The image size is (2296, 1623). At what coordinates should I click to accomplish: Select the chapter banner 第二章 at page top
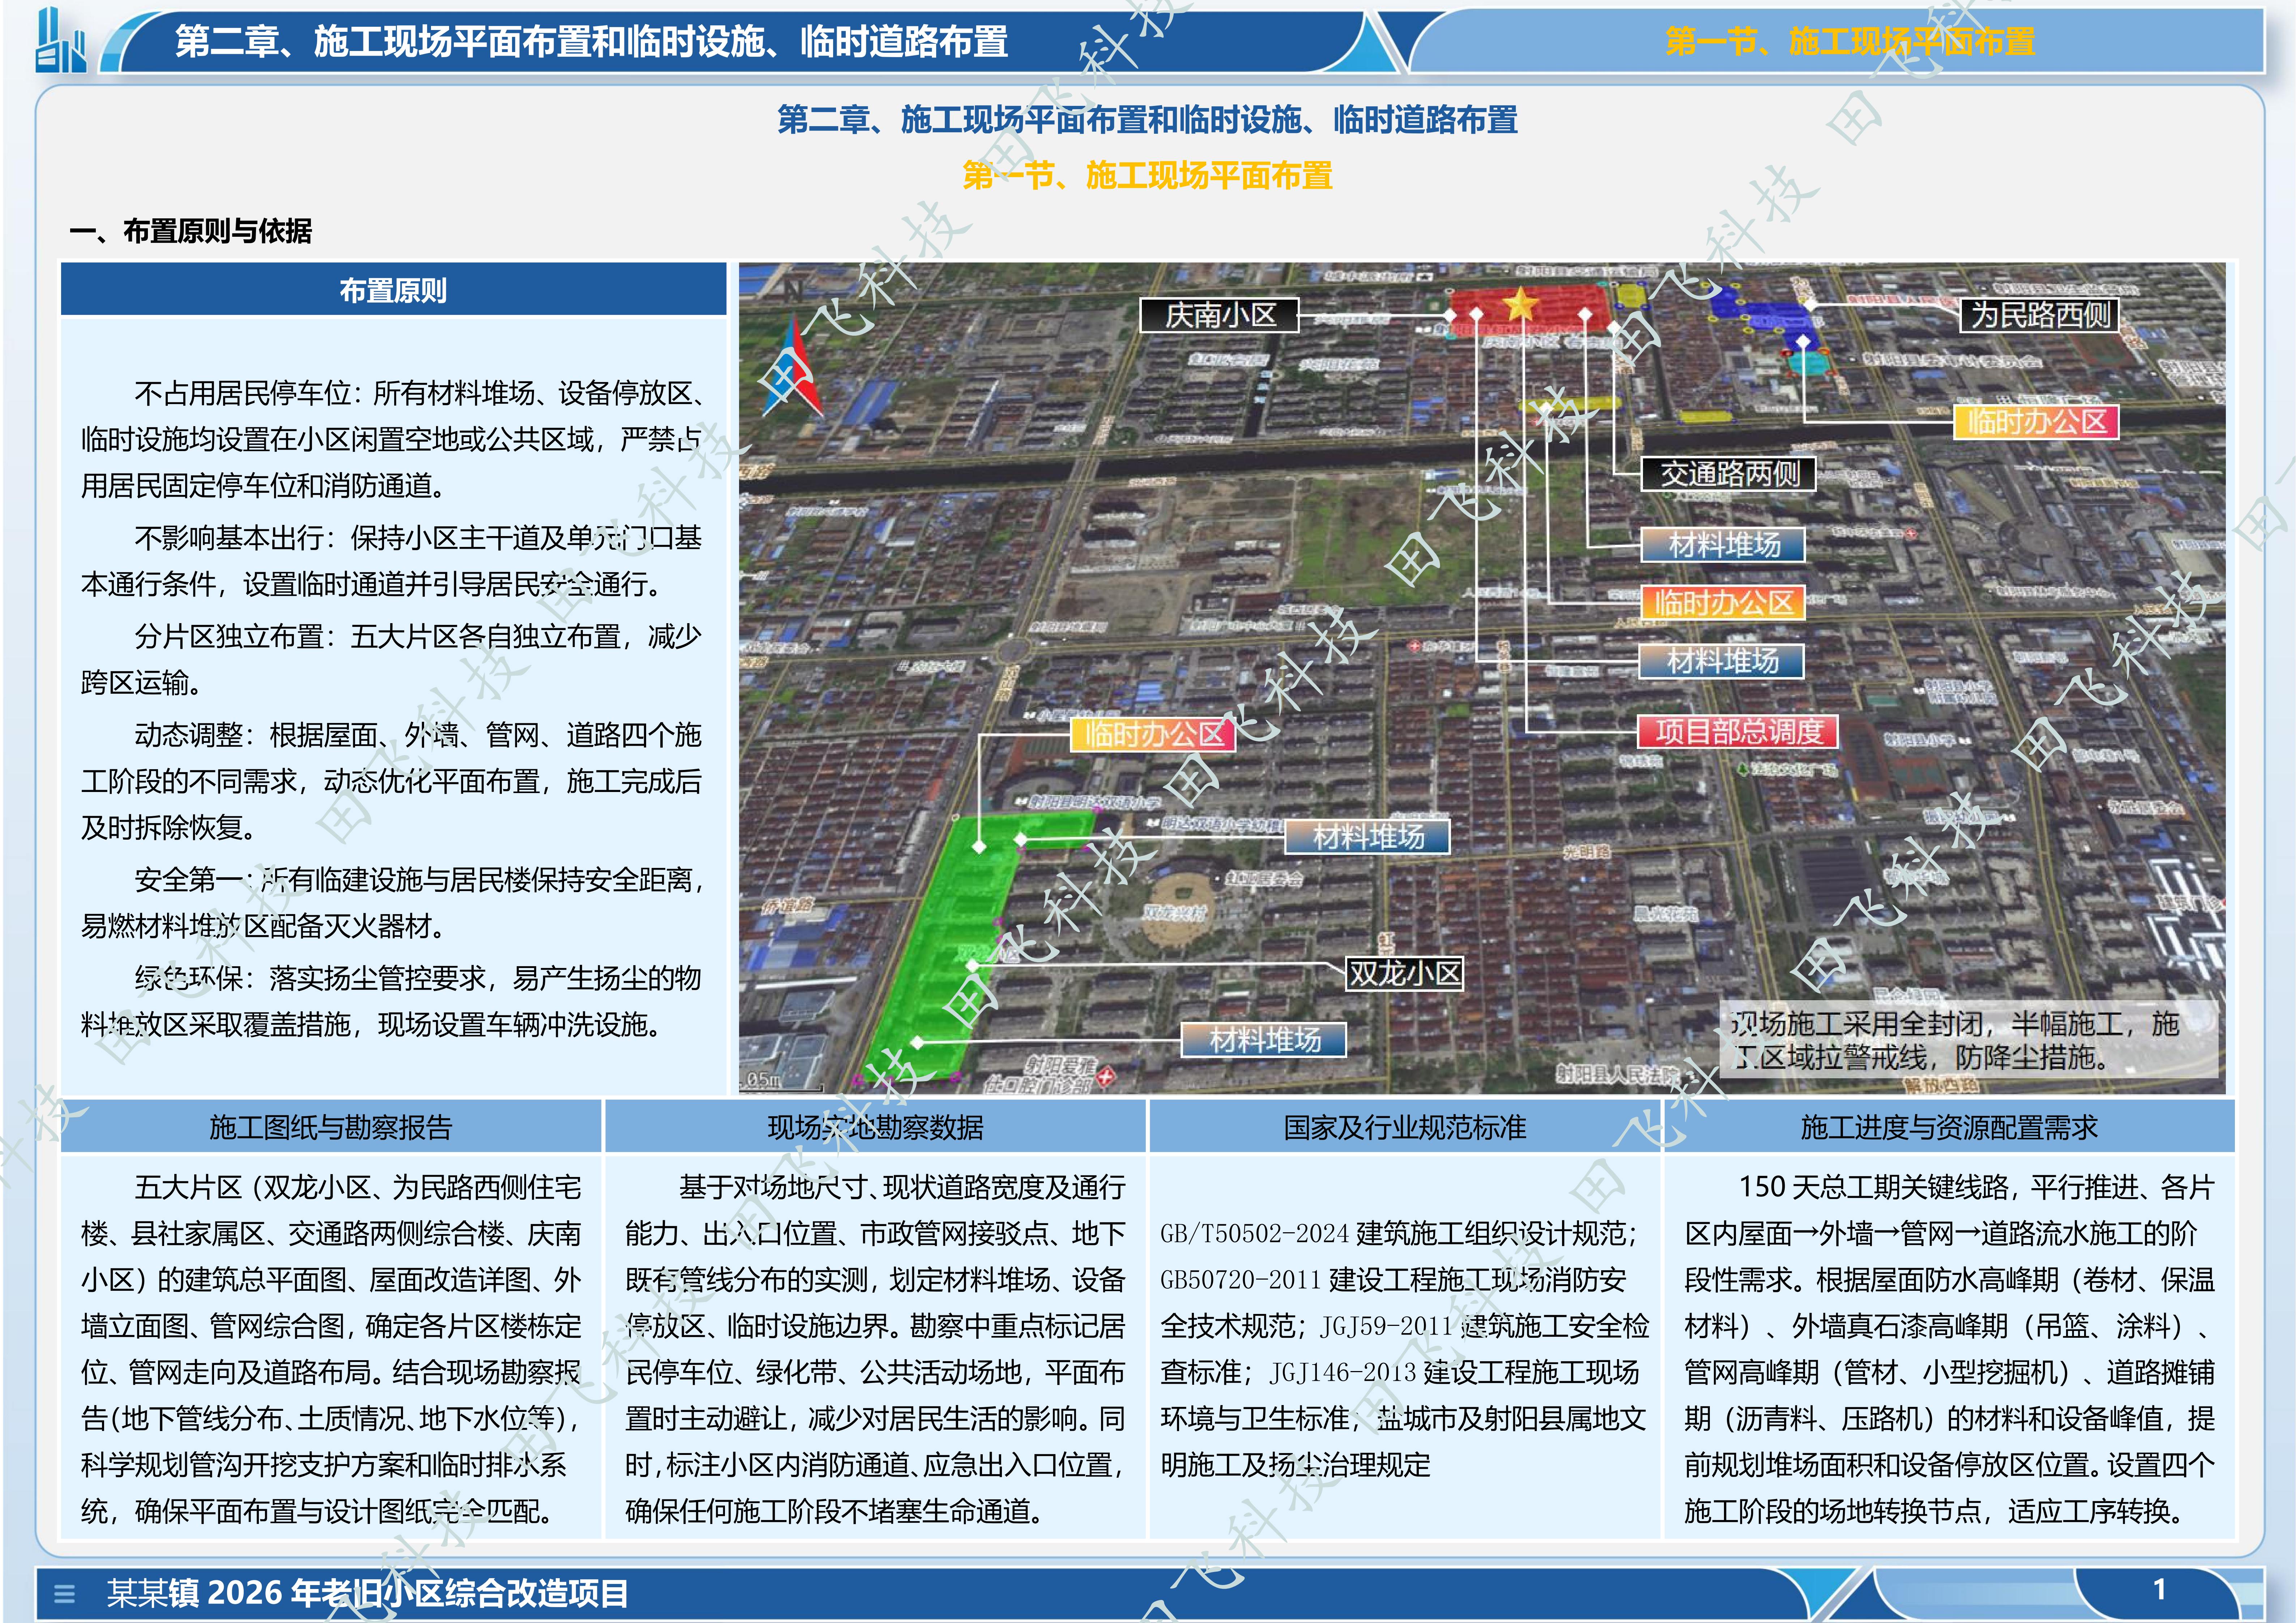tap(592, 42)
